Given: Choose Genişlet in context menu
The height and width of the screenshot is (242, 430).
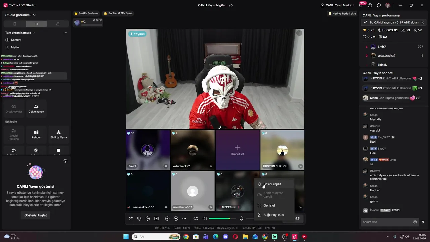Looking at the screenshot, I should point(274,205).
